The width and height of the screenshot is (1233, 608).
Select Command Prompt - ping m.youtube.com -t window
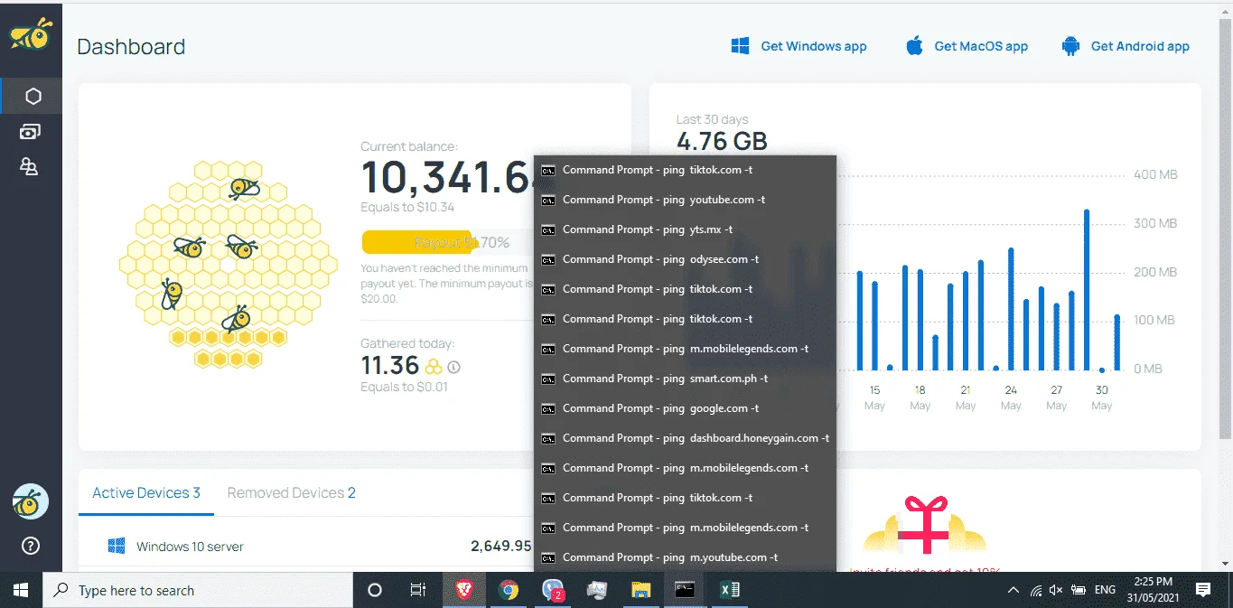[x=685, y=557]
